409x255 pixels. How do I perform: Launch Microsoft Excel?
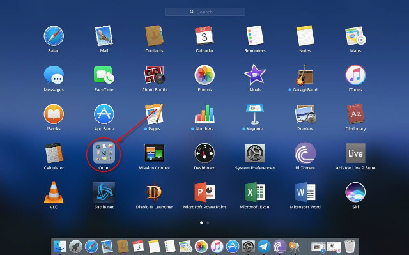(255, 192)
